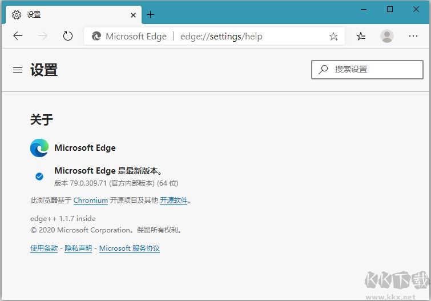Click the text edge++ 1.1.7 inside

point(63,218)
